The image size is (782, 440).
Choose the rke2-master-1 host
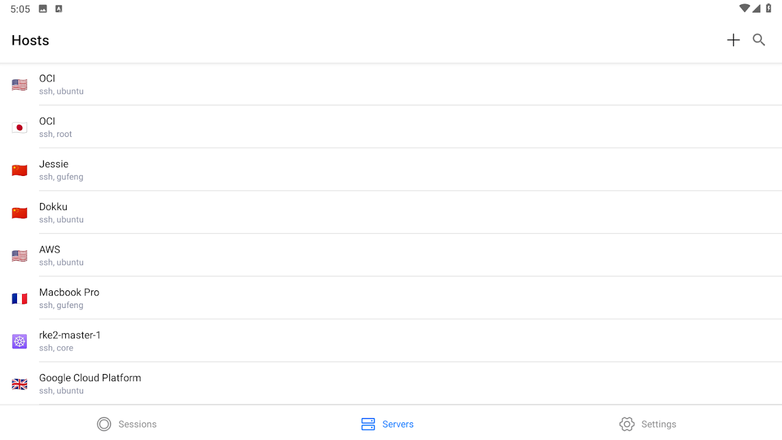220,341
